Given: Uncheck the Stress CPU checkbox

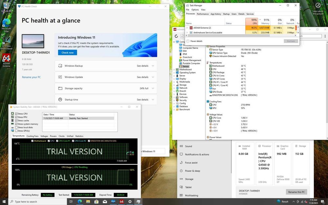Looking at the screenshot, I should pos(16,114).
